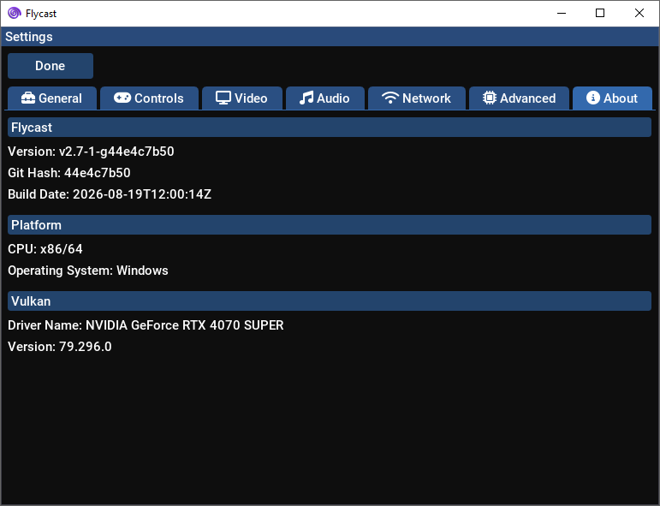Screen dimensions: 660x506
Task: Collapse the Vulkan section header
Action: point(330,301)
